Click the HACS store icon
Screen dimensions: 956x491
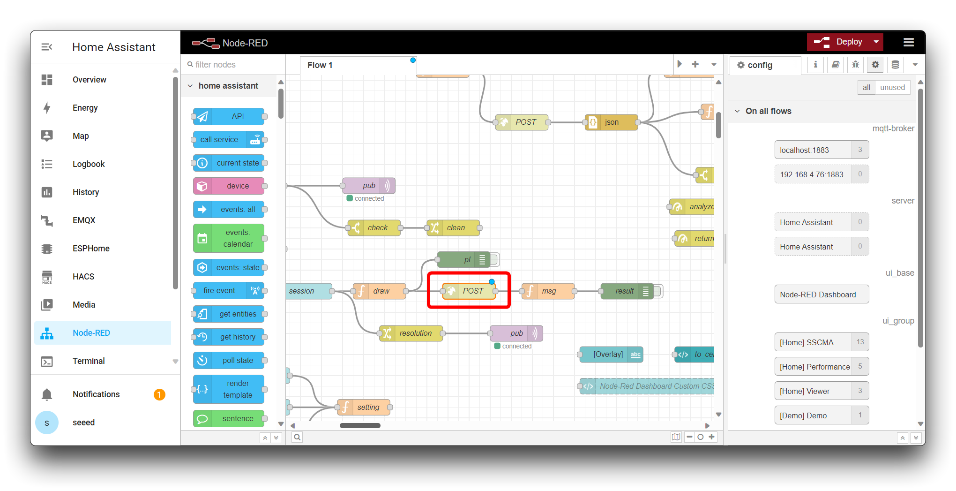point(47,277)
